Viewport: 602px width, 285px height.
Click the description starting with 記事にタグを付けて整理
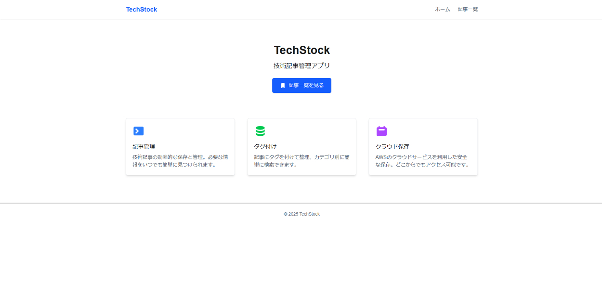pos(301,161)
